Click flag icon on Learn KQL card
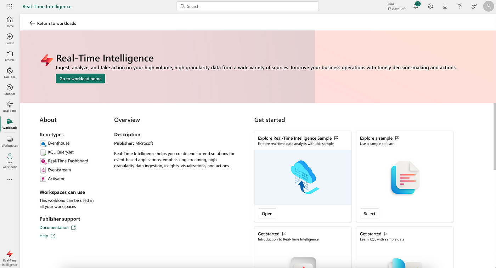Viewport: 496px width, 268px height. pyautogui.click(x=386, y=234)
